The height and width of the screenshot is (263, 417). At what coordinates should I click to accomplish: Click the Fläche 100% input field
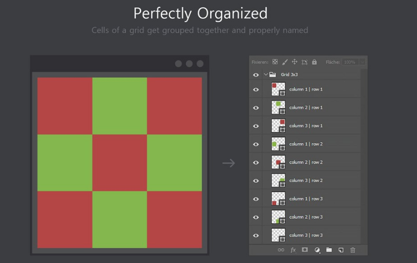350,62
